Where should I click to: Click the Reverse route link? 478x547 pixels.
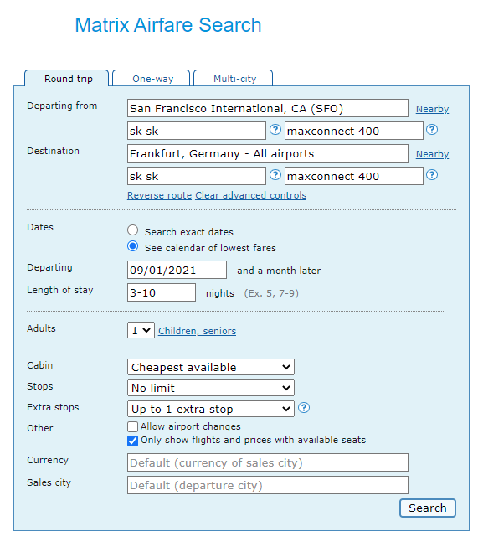tap(159, 195)
